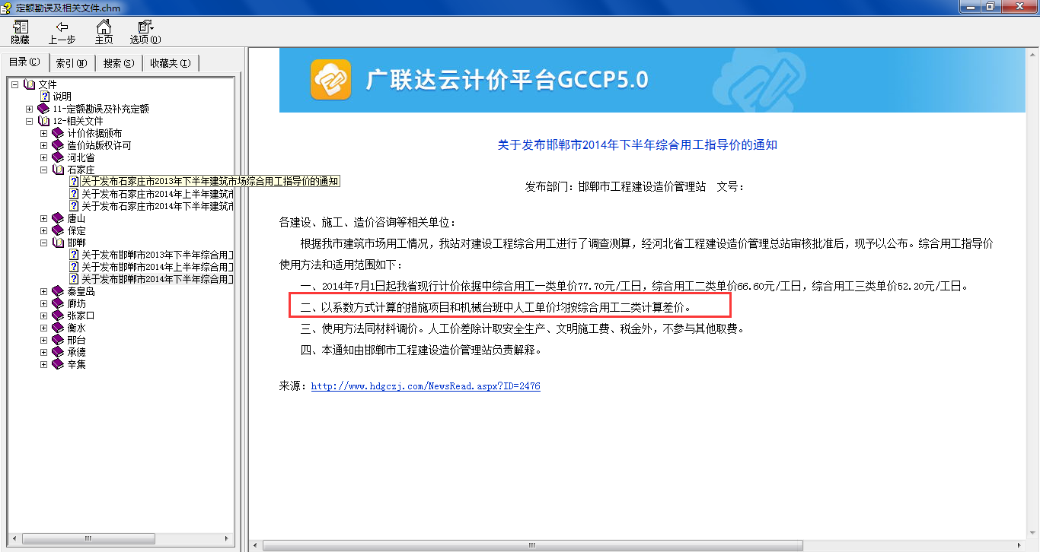Click the book icon beside 辛集

[x=58, y=364]
